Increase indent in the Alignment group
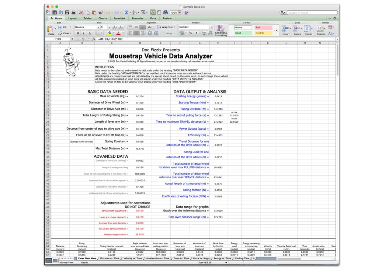The height and width of the screenshot is (270, 389). click(x=156, y=33)
